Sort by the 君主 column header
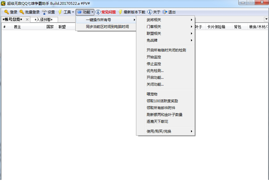This screenshot has width=269, height=187. pos(28,27)
